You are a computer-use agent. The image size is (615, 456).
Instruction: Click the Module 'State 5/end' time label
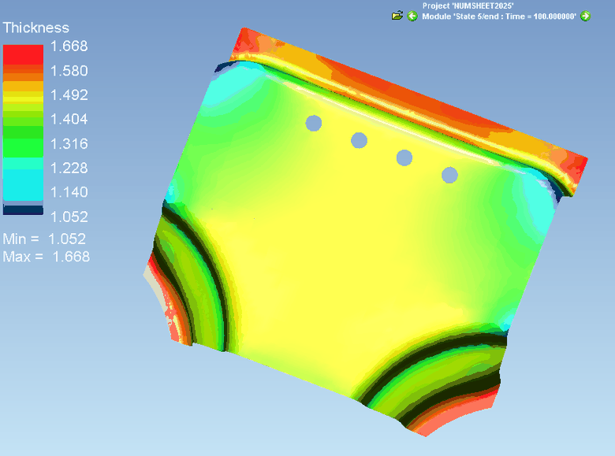click(x=499, y=17)
